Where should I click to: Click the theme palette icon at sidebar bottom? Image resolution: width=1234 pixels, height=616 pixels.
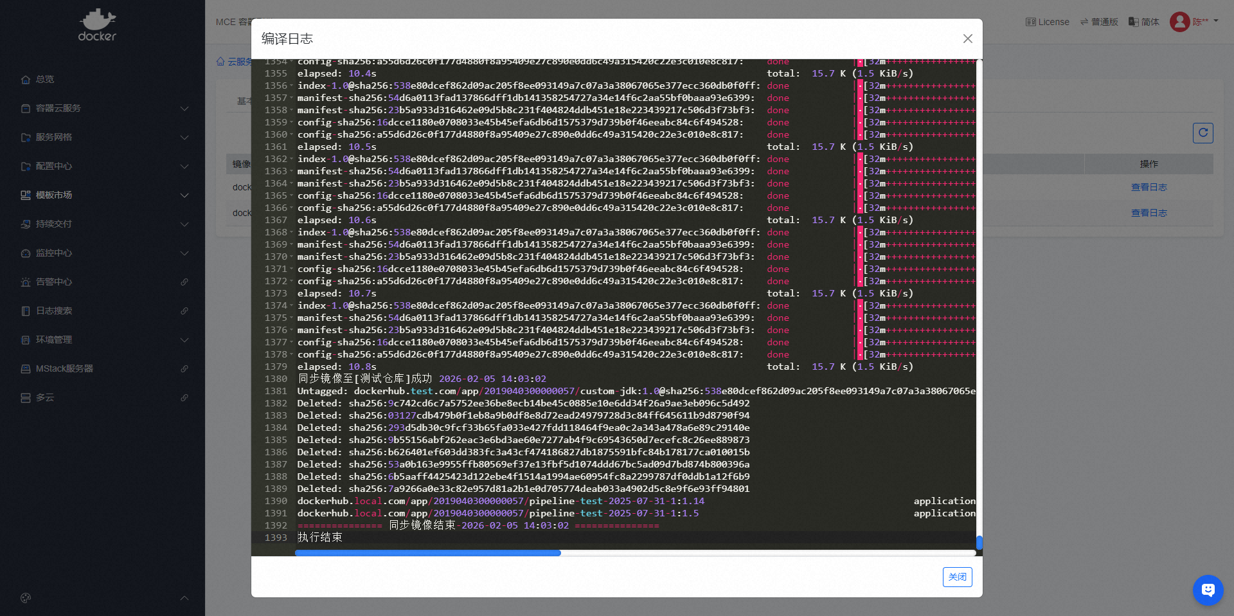[x=26, y=598]
